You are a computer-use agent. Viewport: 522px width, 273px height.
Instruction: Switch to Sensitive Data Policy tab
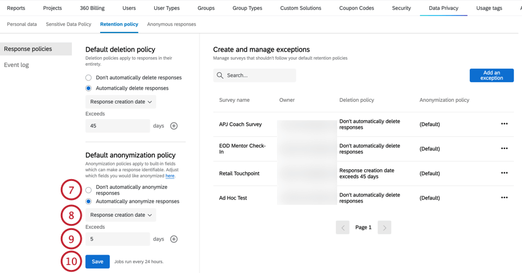tap(68, 25)
